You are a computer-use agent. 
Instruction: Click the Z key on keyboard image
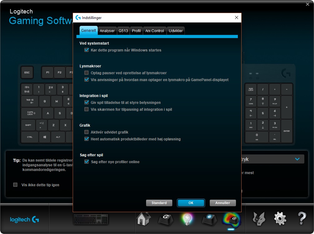point(53,125)
